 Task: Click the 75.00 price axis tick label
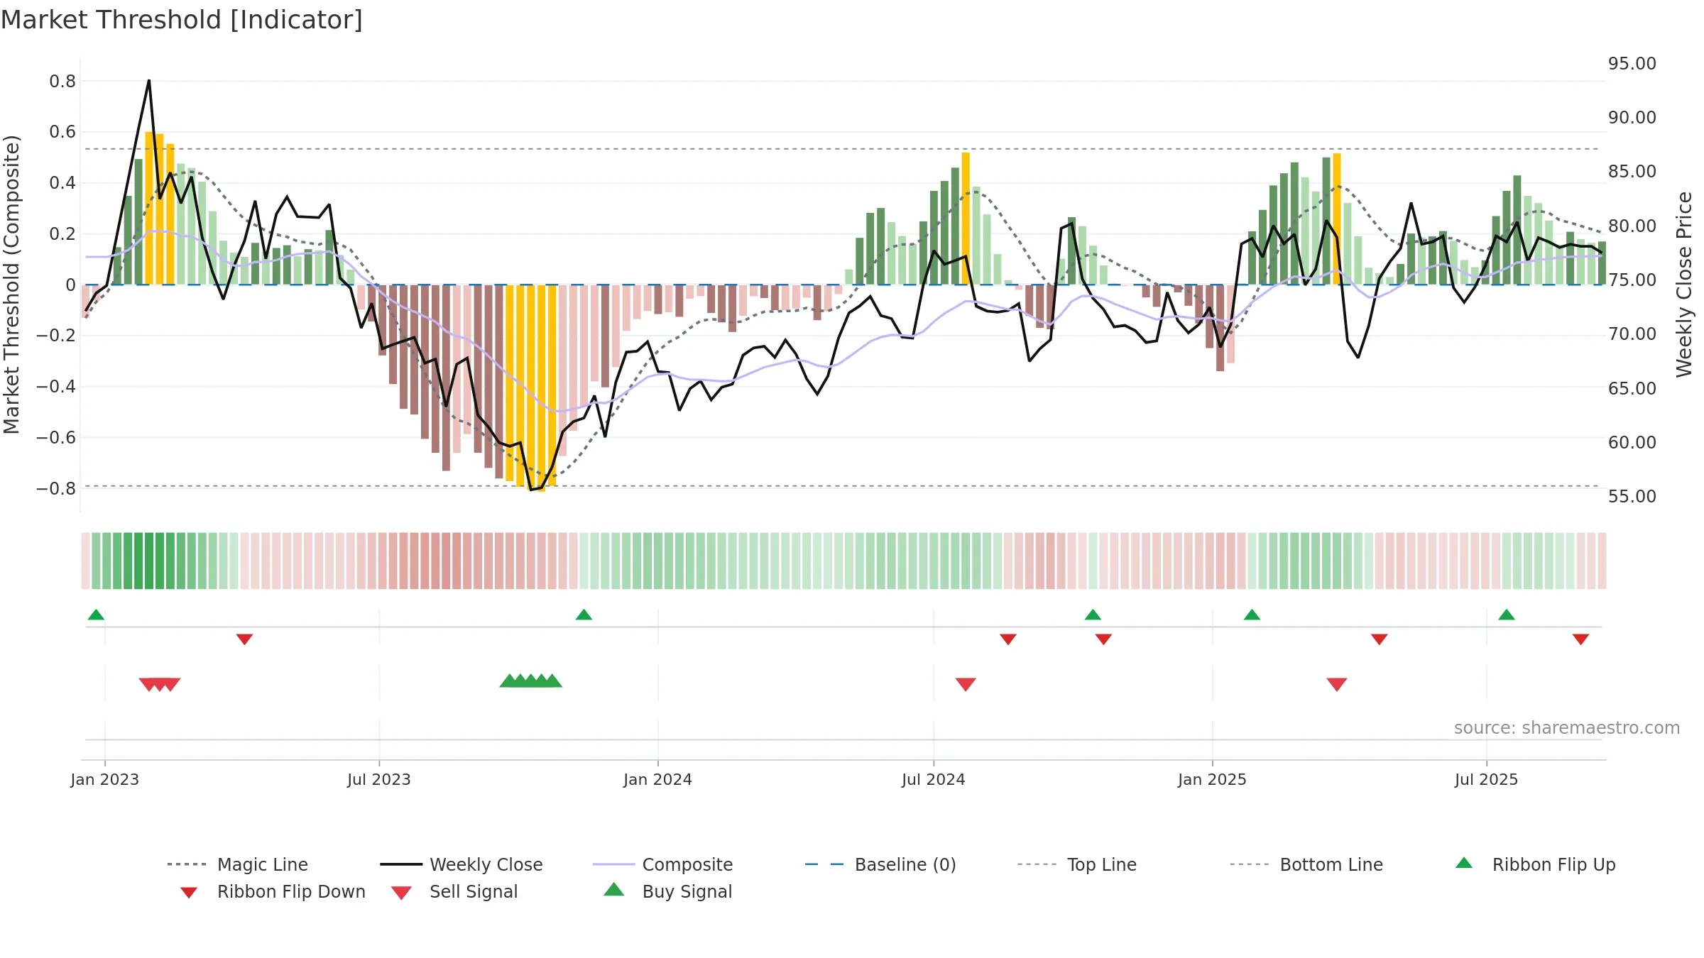pyautogui.click(x=1632, y=280)
